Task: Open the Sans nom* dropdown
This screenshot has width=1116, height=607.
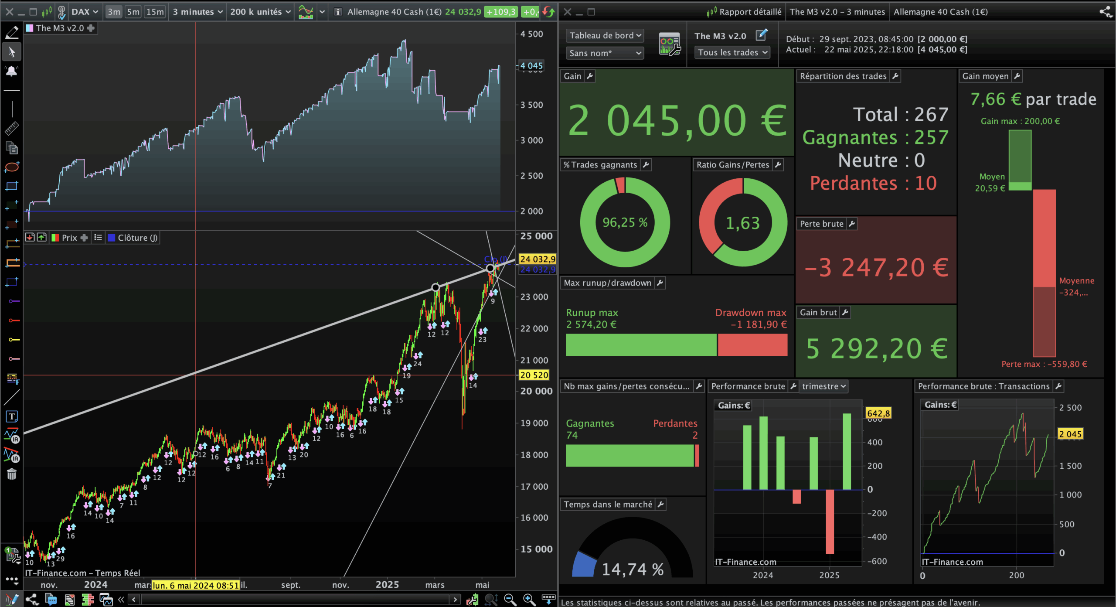Action: pyautogui.click(x=605, y=53)
